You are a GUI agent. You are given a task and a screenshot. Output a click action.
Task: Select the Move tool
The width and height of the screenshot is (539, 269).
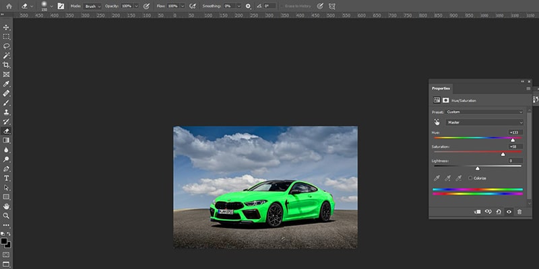tap(6, 27)
